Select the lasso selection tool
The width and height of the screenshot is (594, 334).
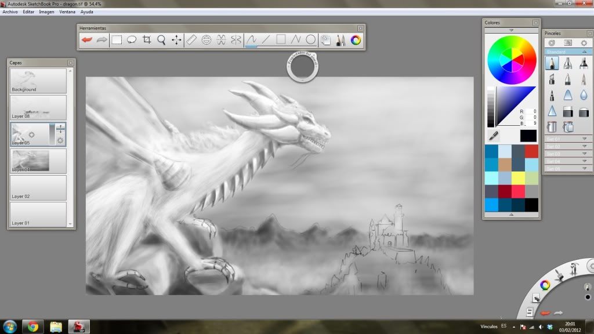[x=132, y=40]
